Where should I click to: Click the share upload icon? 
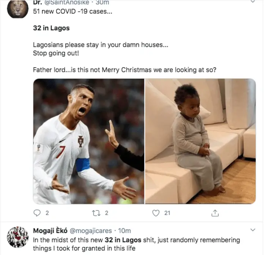215,213
